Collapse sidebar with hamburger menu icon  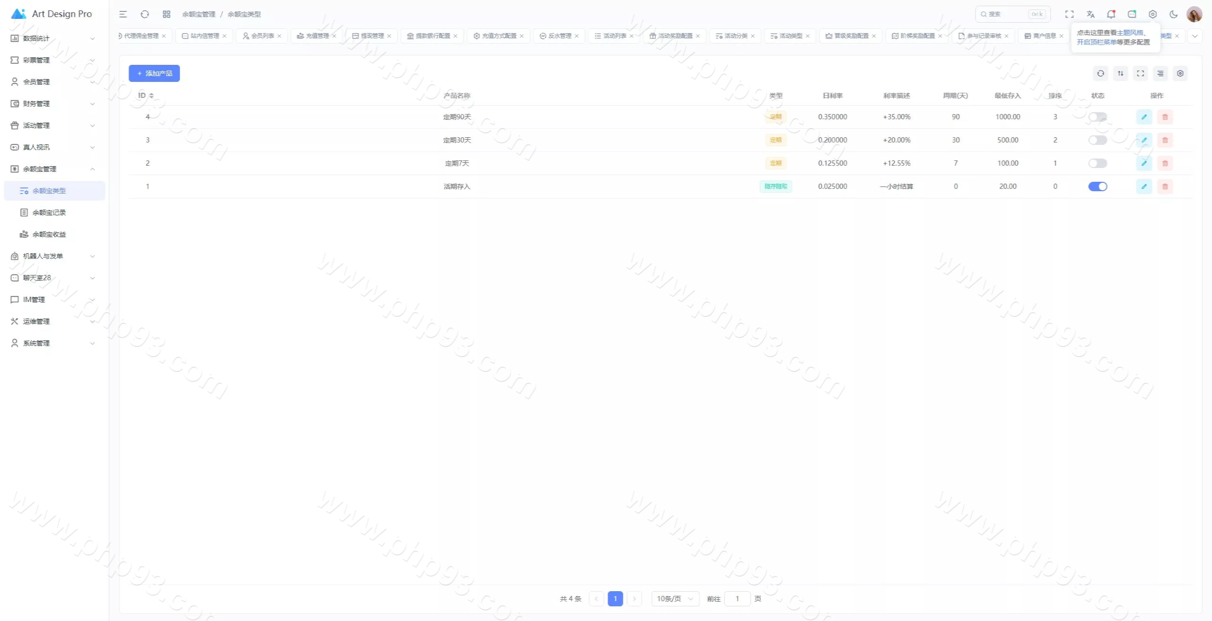tap(123, 14)
